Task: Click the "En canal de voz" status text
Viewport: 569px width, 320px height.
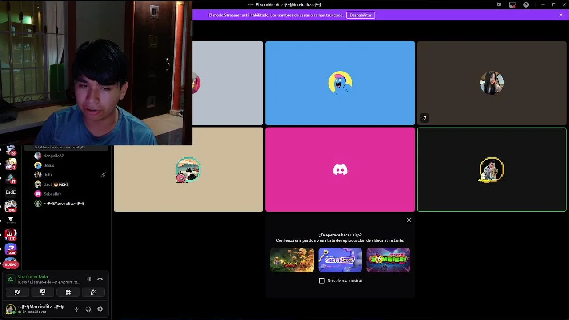Action: click(34, 312)
